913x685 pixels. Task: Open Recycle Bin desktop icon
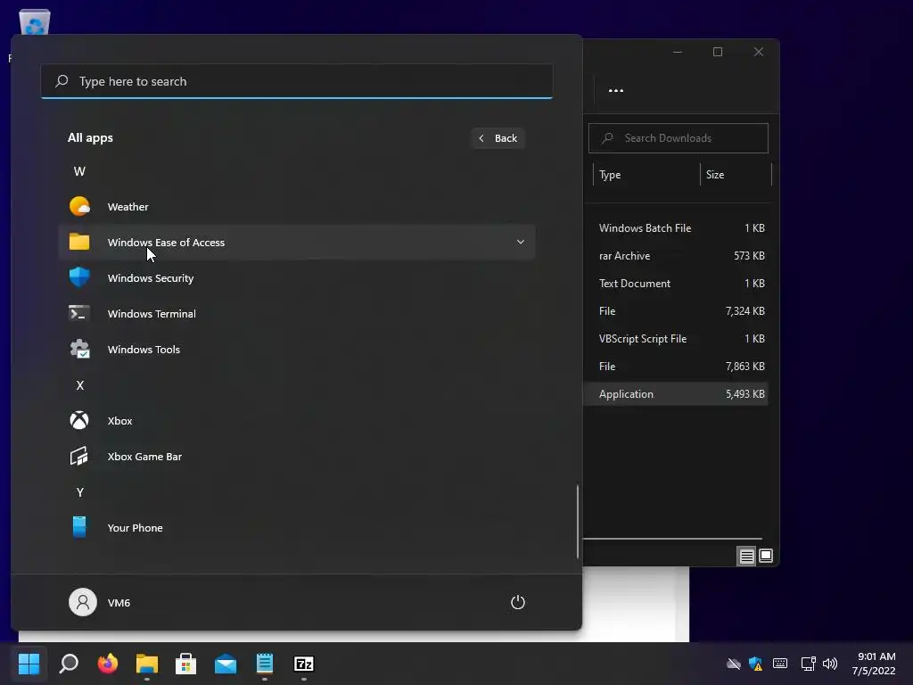tap(35, 21)
